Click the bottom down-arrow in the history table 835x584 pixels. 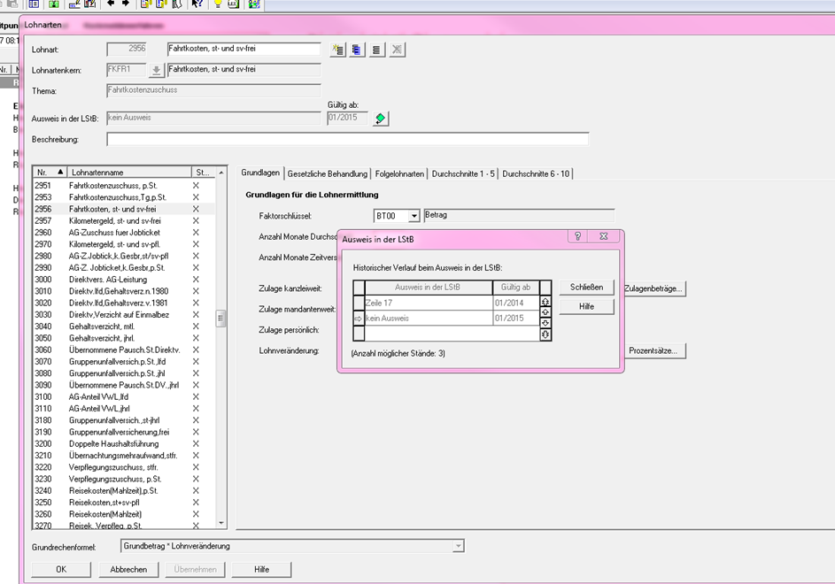pos(545,334)
